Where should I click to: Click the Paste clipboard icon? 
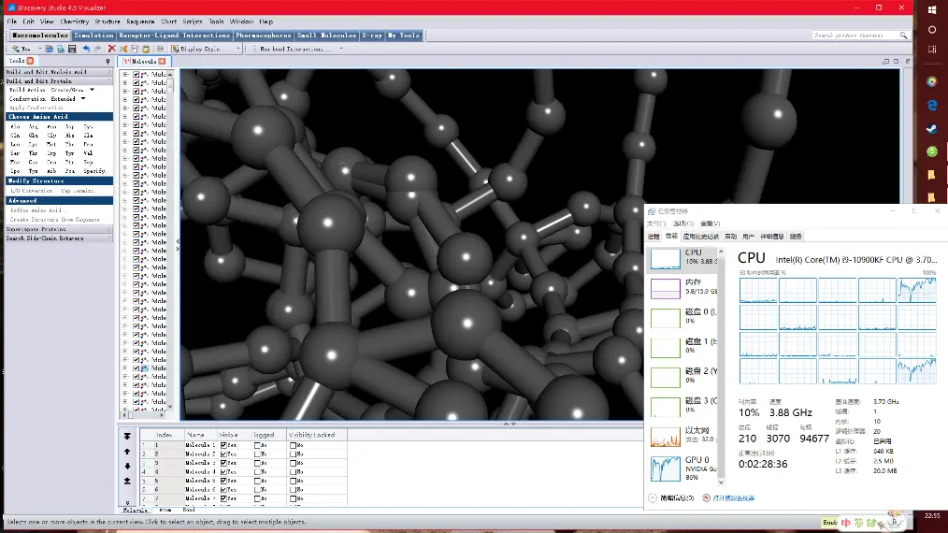point(146,49)
